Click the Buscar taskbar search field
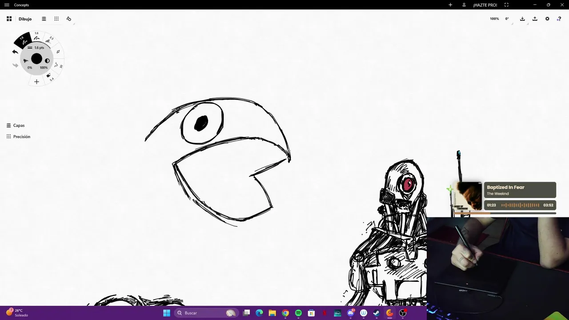The height and width of the screenshot is (320, 569). tap(206, 313)
